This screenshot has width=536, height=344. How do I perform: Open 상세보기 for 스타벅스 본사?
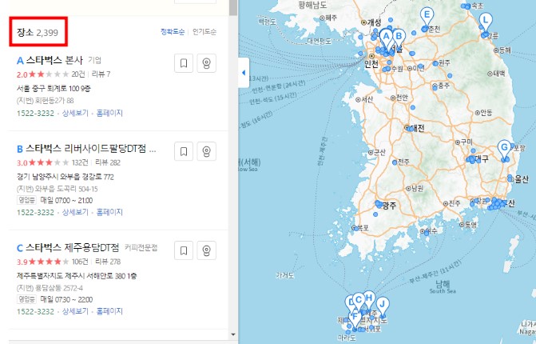[75, 113]
